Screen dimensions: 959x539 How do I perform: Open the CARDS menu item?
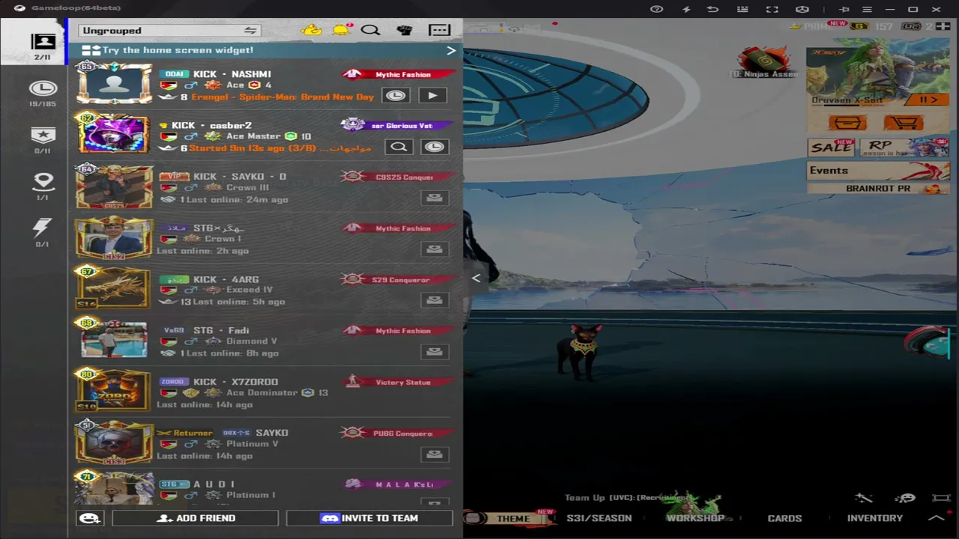point(784,518)
